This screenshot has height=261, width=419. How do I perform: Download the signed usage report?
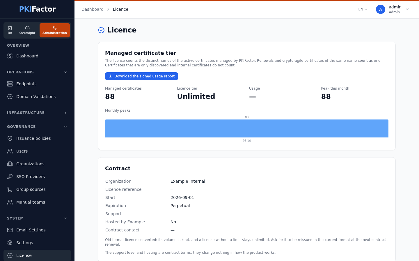pos(141,76)
